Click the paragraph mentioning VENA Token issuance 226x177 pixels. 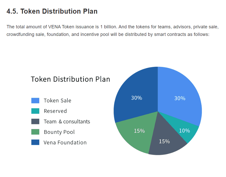click(112, 31)
